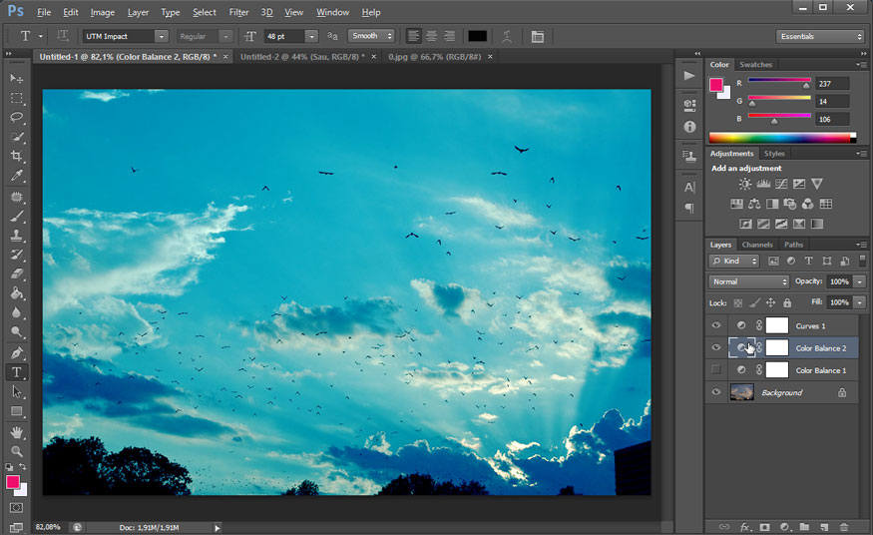Open the Essentials workspace dropdown
Viewport: 873px width, 535px height.
tap(819, 36)
